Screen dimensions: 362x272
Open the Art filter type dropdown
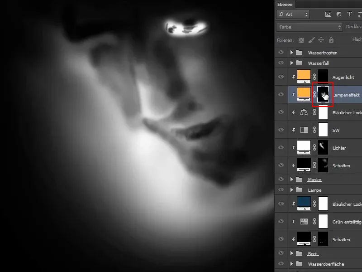pos(293,15)
